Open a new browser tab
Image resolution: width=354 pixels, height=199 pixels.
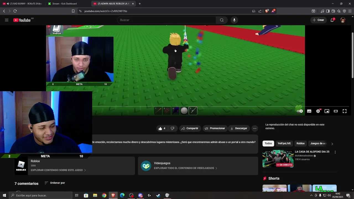point(140,4)
